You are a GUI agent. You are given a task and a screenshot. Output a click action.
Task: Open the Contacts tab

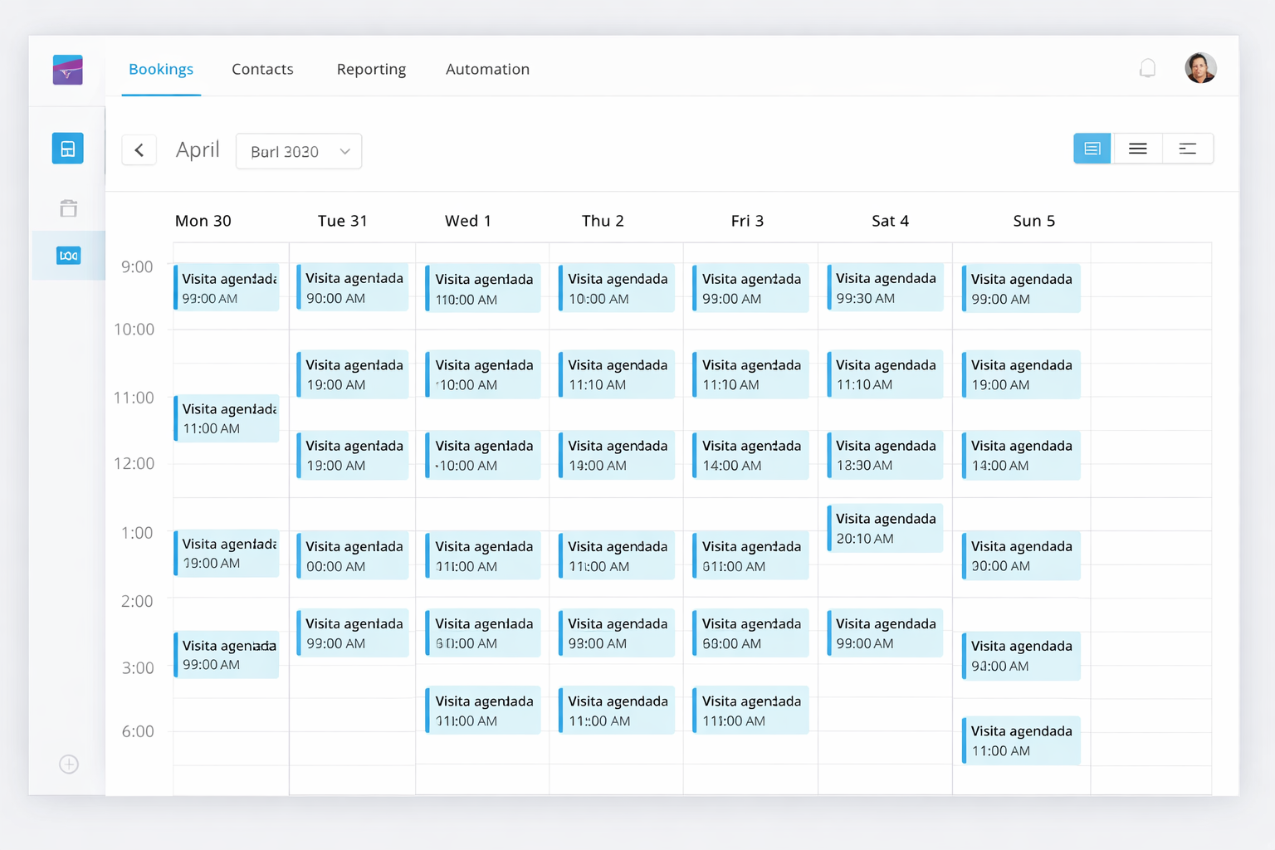coord(262,69)
